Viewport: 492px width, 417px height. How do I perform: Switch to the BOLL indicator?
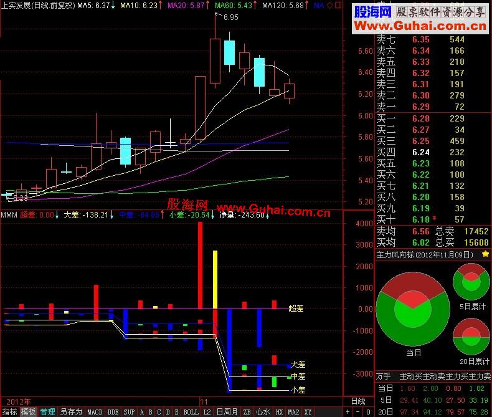click(x=191, y=412)
